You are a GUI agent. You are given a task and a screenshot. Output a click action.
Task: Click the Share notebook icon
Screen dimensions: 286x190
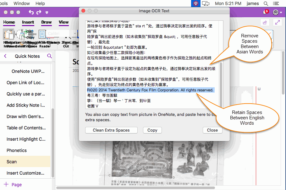click(265, 22)
